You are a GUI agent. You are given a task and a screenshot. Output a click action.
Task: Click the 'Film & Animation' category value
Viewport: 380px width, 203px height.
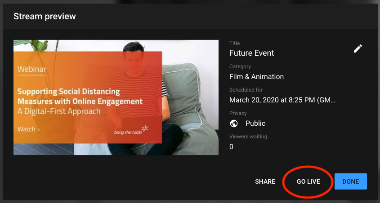pyautogui.click(x=256, y=77)
